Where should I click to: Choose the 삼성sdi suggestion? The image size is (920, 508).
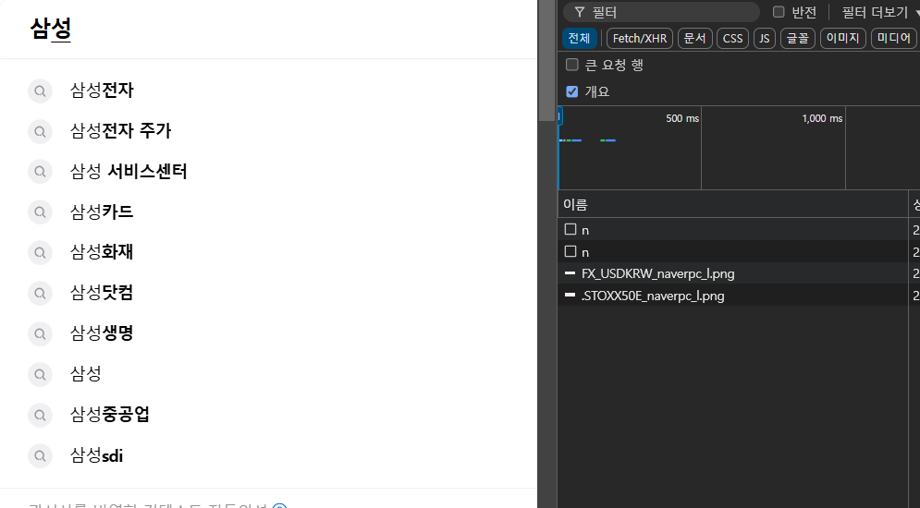point(97,455)
